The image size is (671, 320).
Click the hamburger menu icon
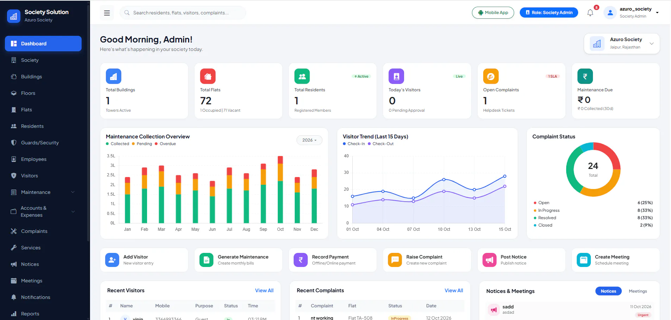pyautogui.click(x=107, y=13)
